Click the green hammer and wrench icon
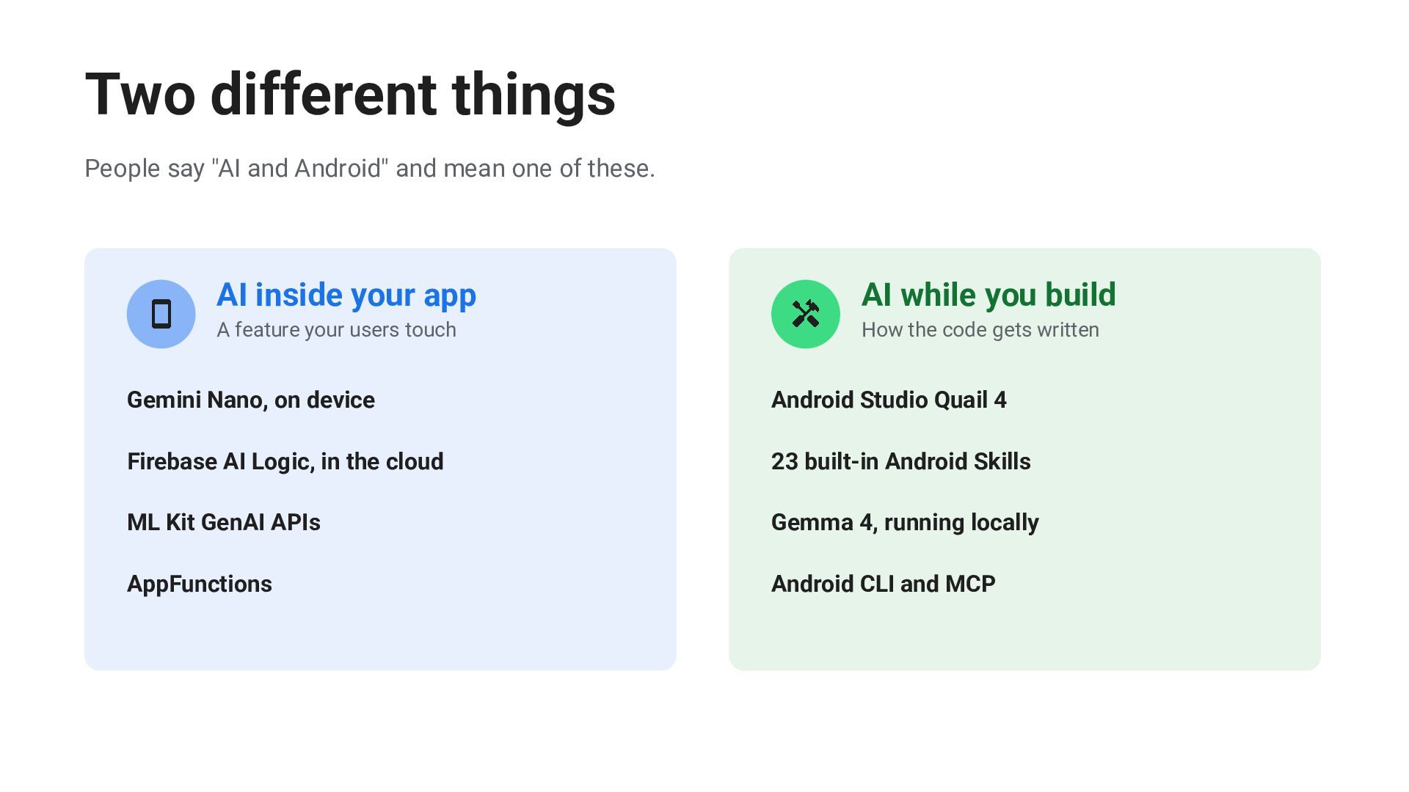Screen dimensions: 1409x792 coord(805,314)
